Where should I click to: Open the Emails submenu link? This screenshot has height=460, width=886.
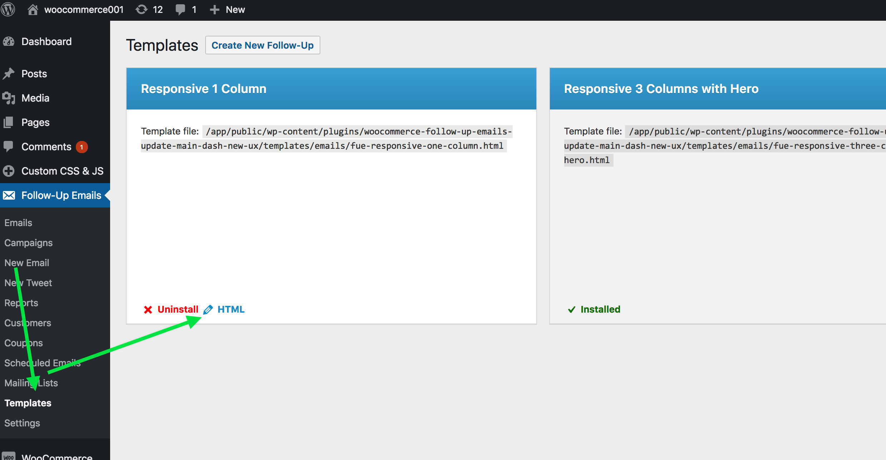[x=18, y=223]
